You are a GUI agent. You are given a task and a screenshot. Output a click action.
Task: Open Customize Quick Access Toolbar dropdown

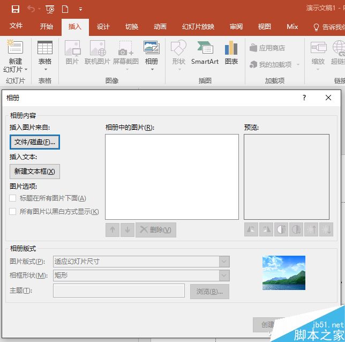(x=80, y=9)
